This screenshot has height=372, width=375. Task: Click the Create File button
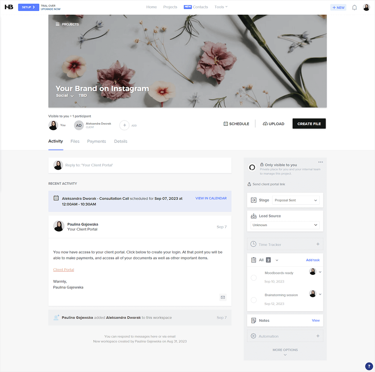pos(309,124)
